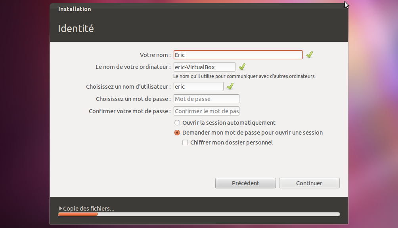Focus the Votre nom field containing Eric
The height and width of the screenshot is (228, 398).
238,55
